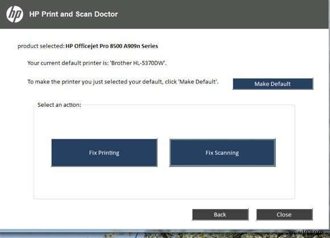330x238 pixels.
Task: Click the 'Brother HL-5370DW' default printer line
Action: click(x=97, y=63)
